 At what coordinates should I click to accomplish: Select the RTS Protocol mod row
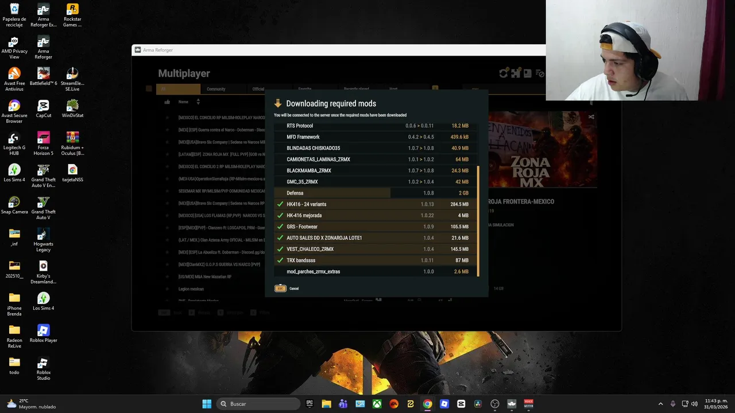click(374, 126)
